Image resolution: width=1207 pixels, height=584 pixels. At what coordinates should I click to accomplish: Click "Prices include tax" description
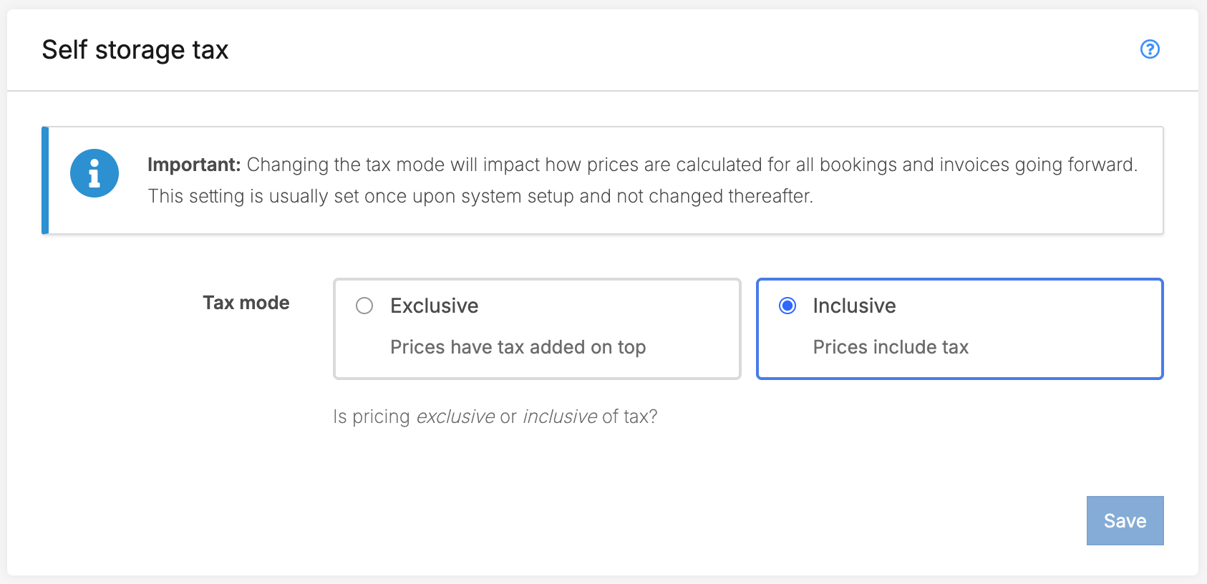(891, 347)
